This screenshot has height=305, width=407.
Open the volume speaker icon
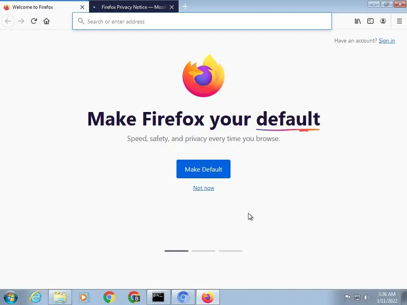tap(367, 297)
